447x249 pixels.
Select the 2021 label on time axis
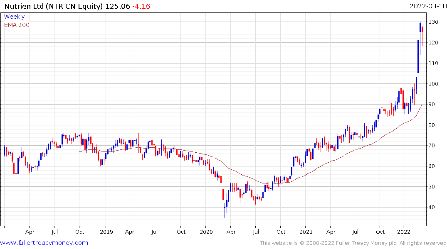[306, 232]
